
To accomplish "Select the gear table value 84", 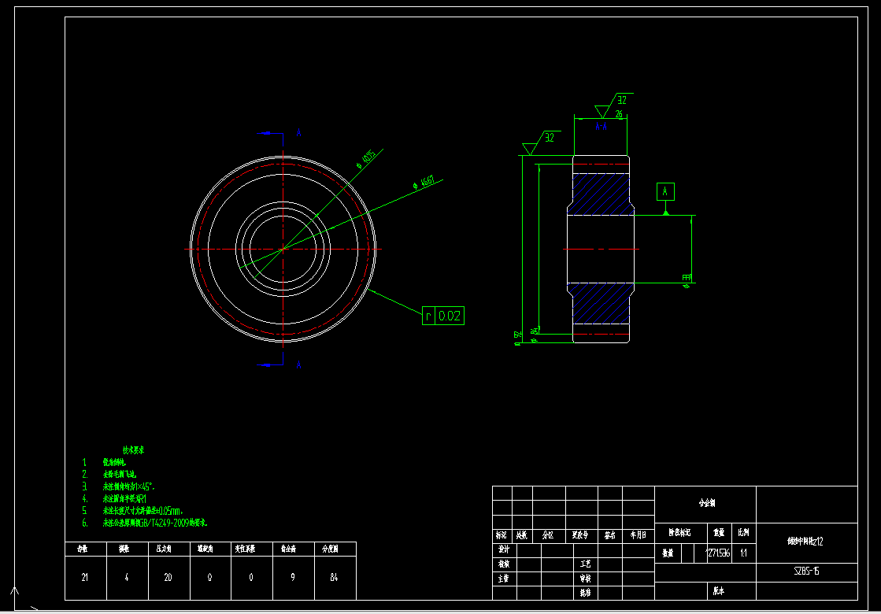I will click(x=334, y=578).
